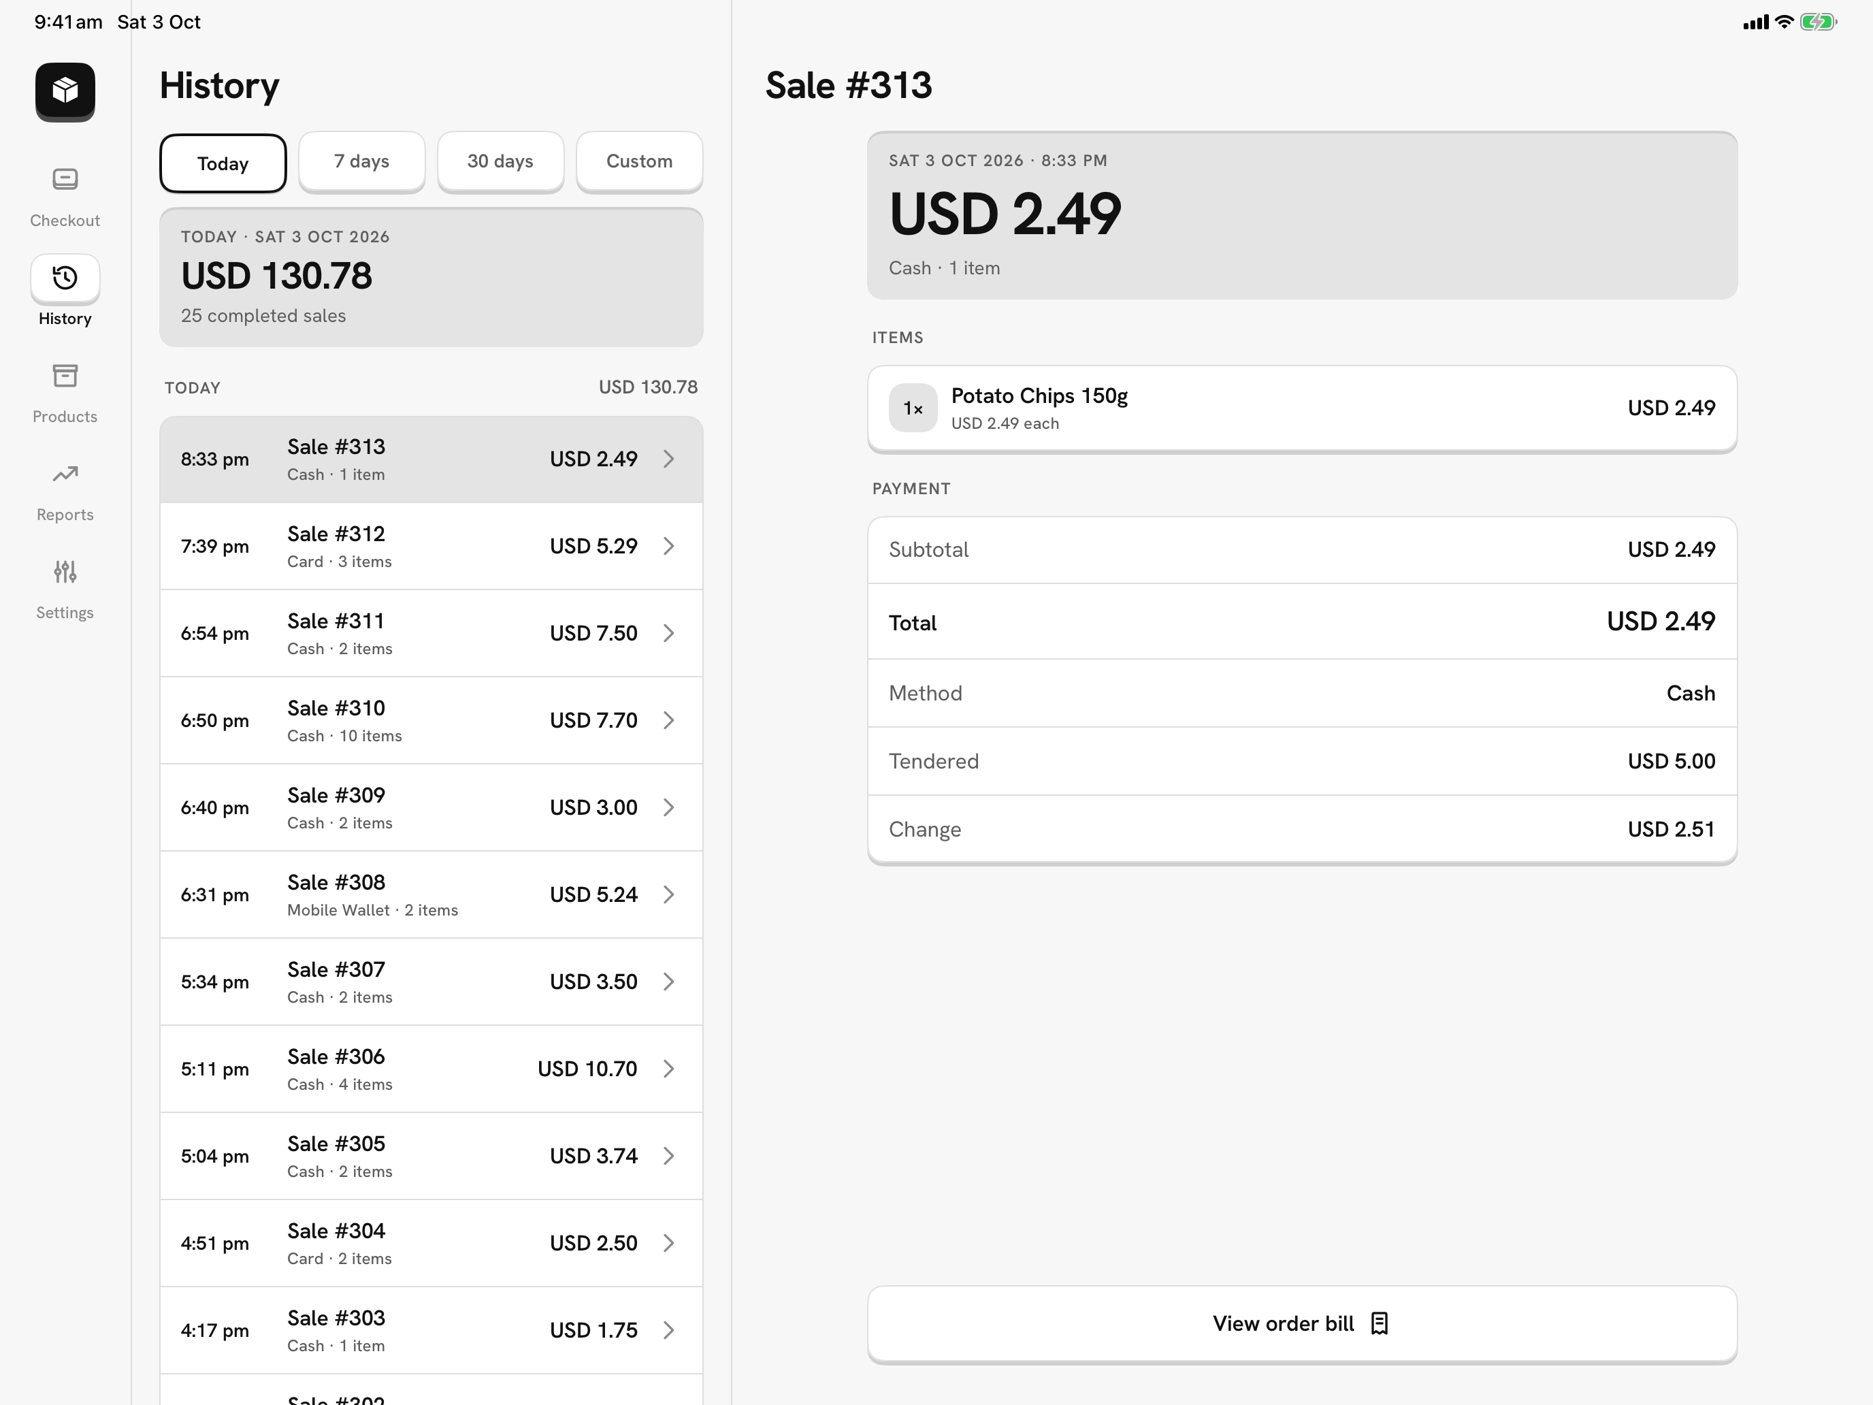
Task: Go to Reports label in sidebar
Action: [65, 515]
